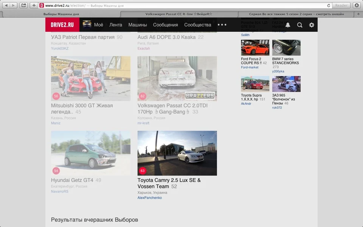Click the user avatar in the navbar

(x=87, y=25)
